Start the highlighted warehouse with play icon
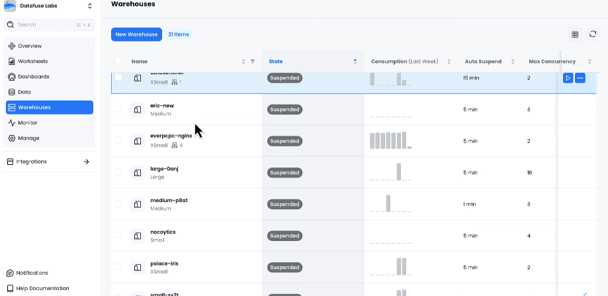Viewport: 608px width, 296px height. click(x=568, y=78)
